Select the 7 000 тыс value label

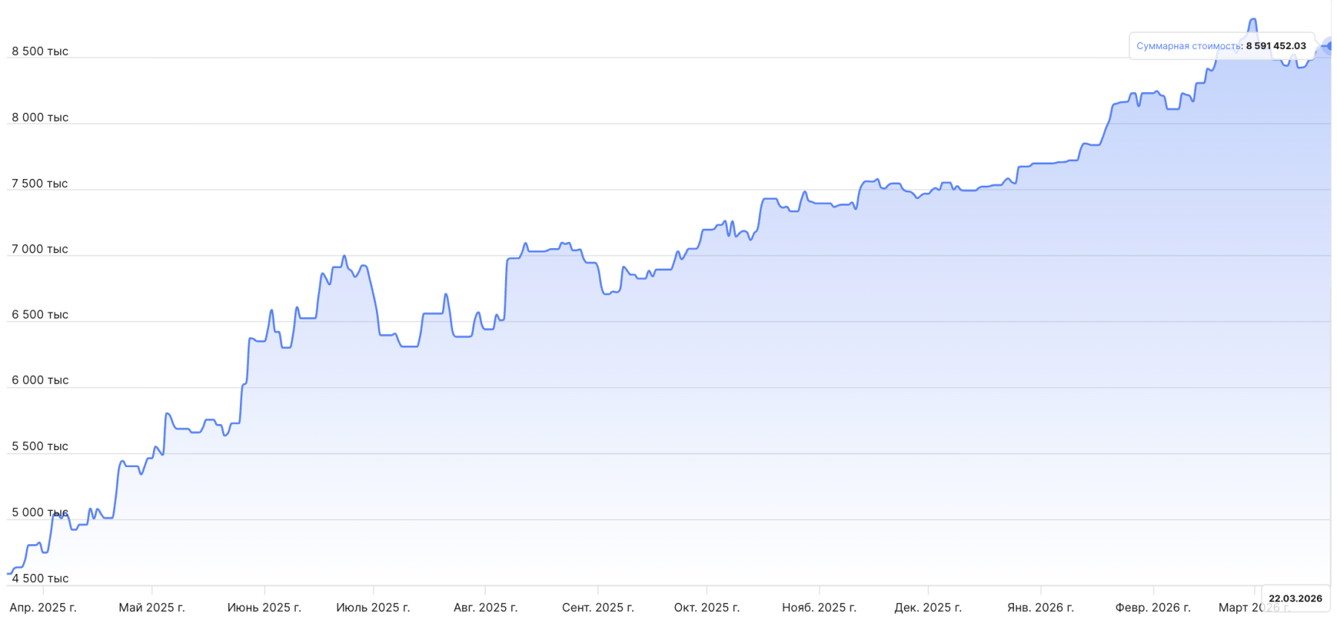40,249
